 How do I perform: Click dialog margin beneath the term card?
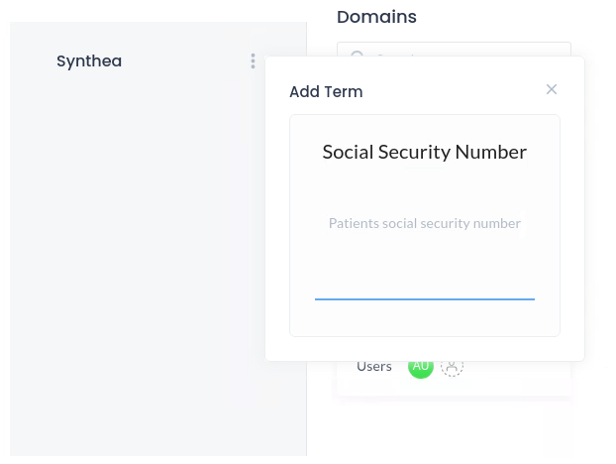424,348
